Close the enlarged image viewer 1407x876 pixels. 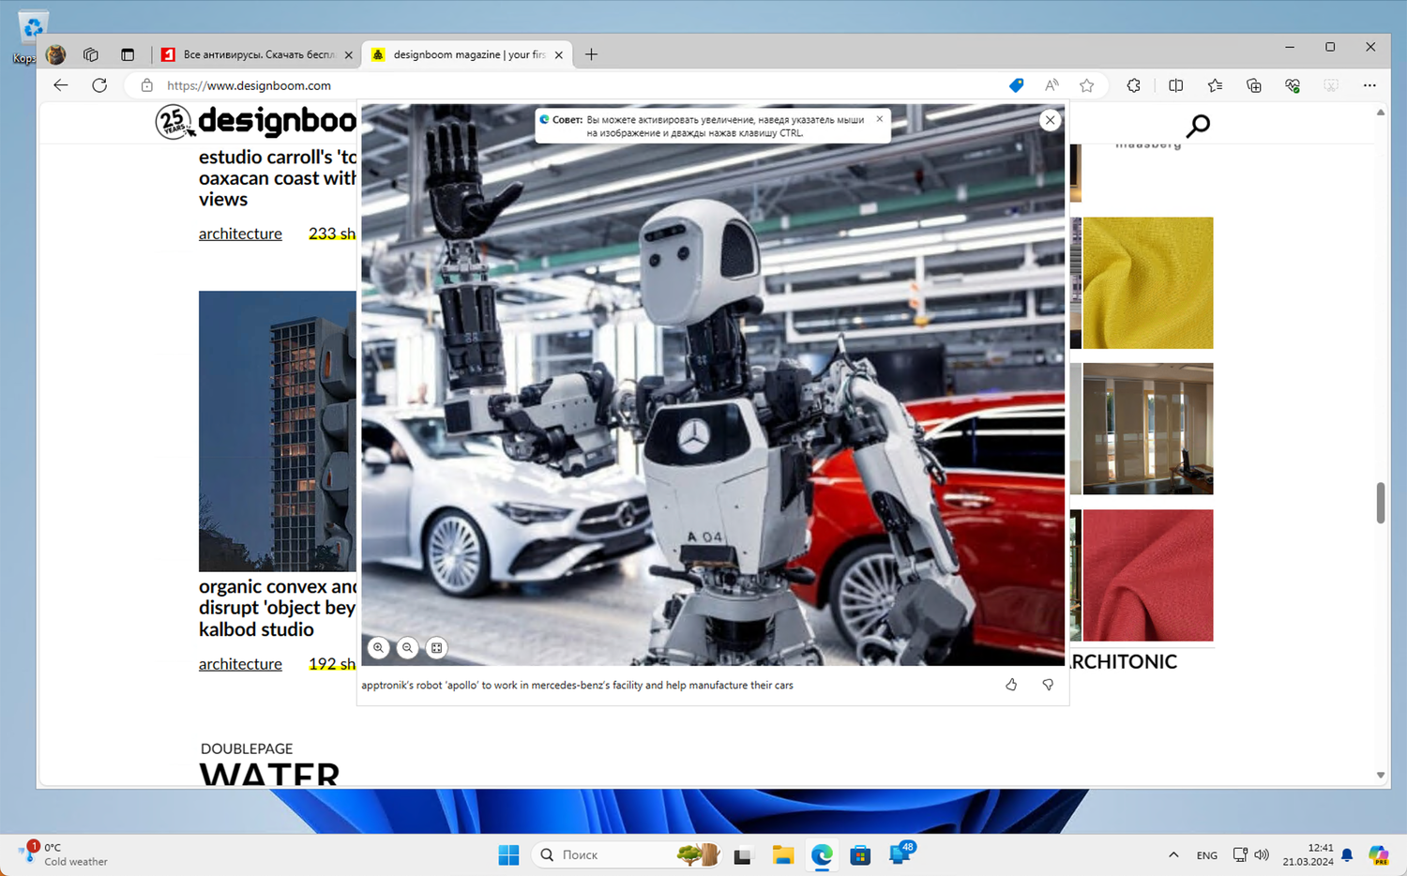1050,120
